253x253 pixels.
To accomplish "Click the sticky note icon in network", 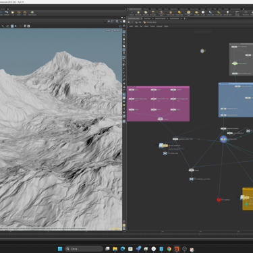I will coord(202,51).
